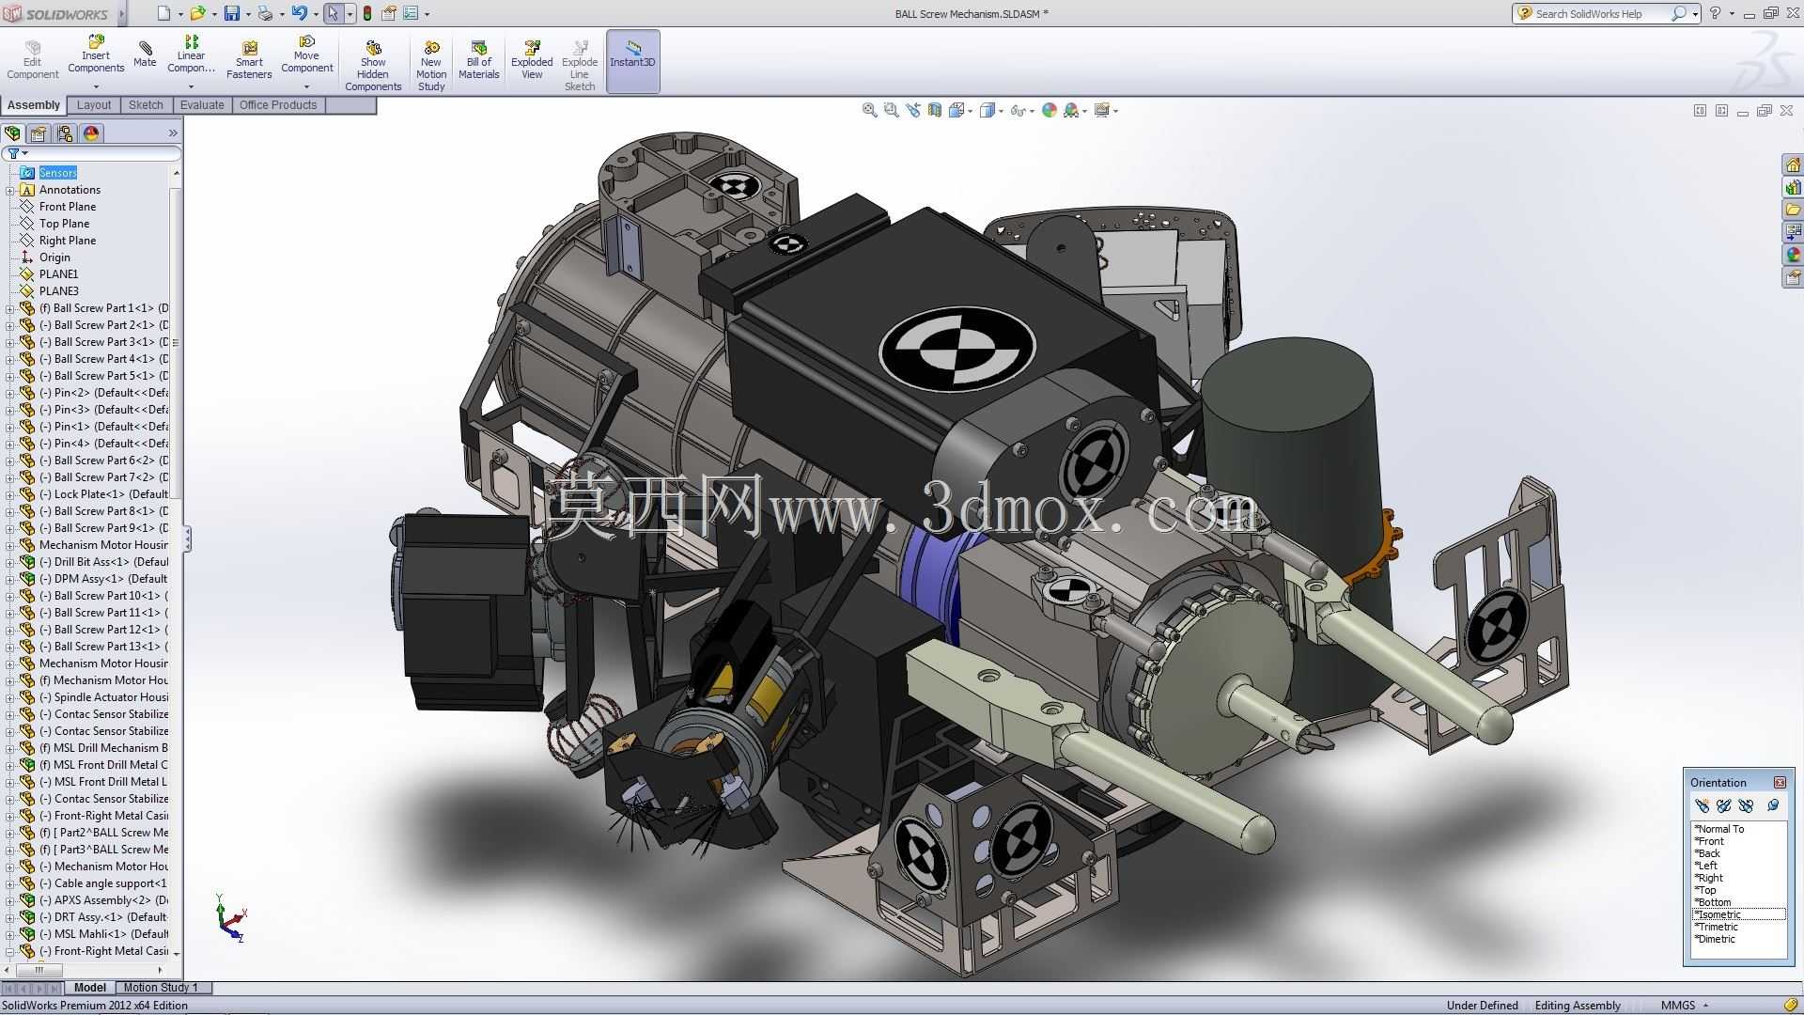Open PropertyManager tab icon
The height and width of the screenshot is (1015, 1804).
tap(39, 133)
